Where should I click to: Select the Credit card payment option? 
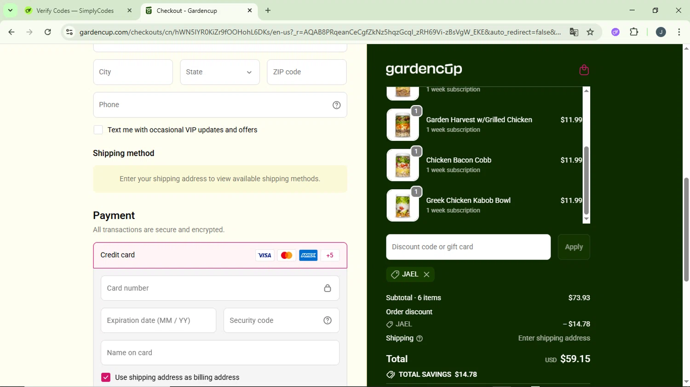point(220,255)
